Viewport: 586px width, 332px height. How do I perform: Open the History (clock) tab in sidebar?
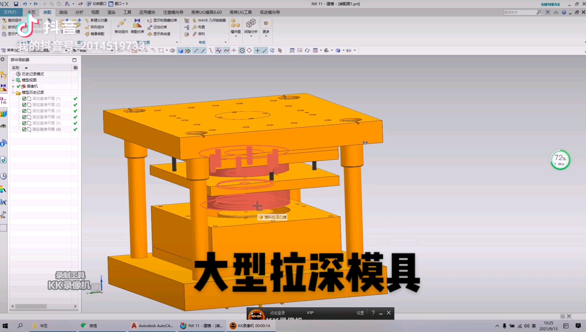[x=3, y=176]
